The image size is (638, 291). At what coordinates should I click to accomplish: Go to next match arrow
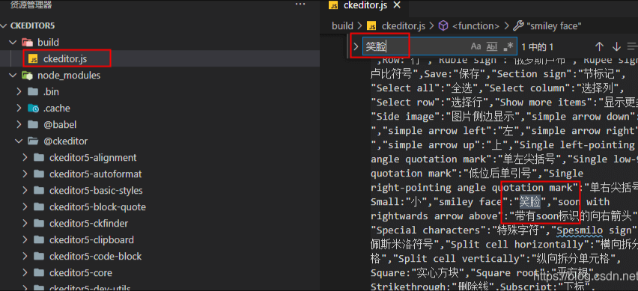616,46
